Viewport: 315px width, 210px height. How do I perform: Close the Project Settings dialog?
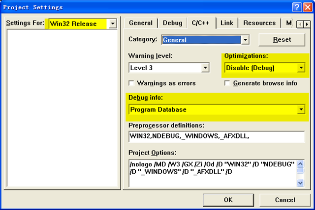308,8
